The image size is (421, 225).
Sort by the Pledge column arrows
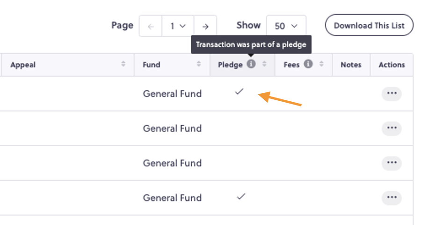[x=264, y=64]
